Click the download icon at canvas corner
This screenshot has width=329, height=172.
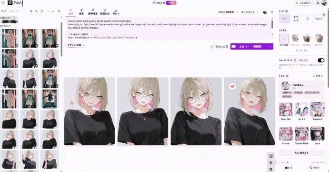[270, 162]
